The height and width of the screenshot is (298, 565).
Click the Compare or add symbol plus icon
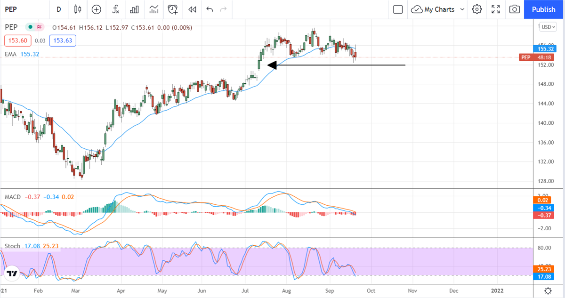click(x=97, y=9)
